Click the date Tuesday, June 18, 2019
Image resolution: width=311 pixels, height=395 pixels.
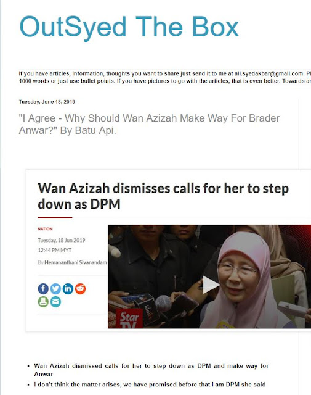[x=47, y=102]
